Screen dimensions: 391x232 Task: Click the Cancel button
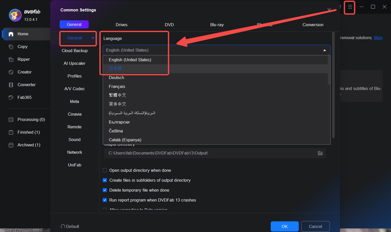tap(316, 226)
